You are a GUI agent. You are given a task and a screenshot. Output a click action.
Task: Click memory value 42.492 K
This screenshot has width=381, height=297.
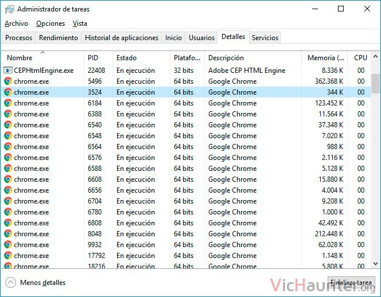coord(331,223)
